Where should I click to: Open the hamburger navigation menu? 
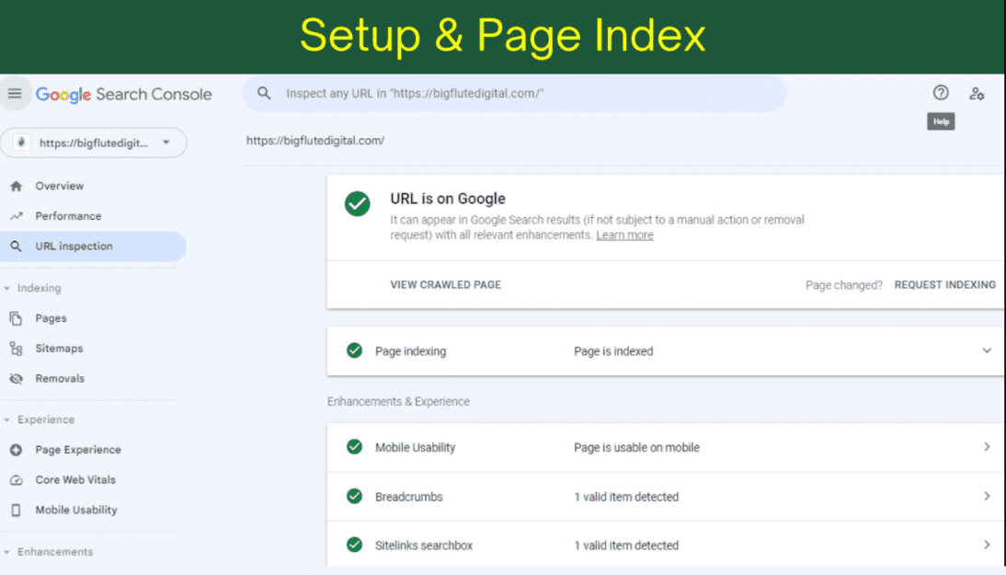coord(15,94)
